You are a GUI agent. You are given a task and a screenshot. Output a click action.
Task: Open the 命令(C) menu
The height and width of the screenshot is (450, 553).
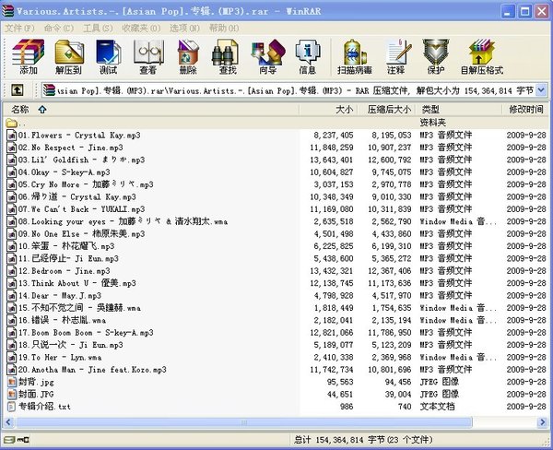click(59, 28)
